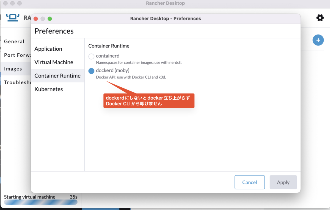The image size is (330, 210).
Task: Click the Cancel button
Action: pos(250,182)
